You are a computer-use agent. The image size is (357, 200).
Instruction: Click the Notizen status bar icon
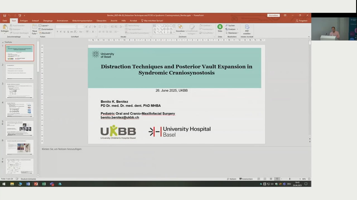tap(231, 179)
